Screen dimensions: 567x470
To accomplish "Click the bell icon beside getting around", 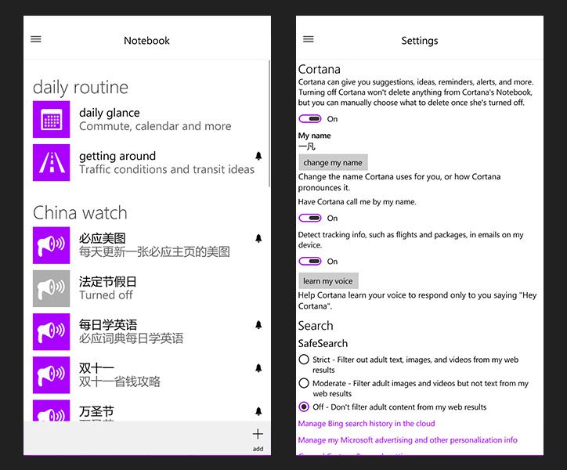I will (x=258, y=156).
